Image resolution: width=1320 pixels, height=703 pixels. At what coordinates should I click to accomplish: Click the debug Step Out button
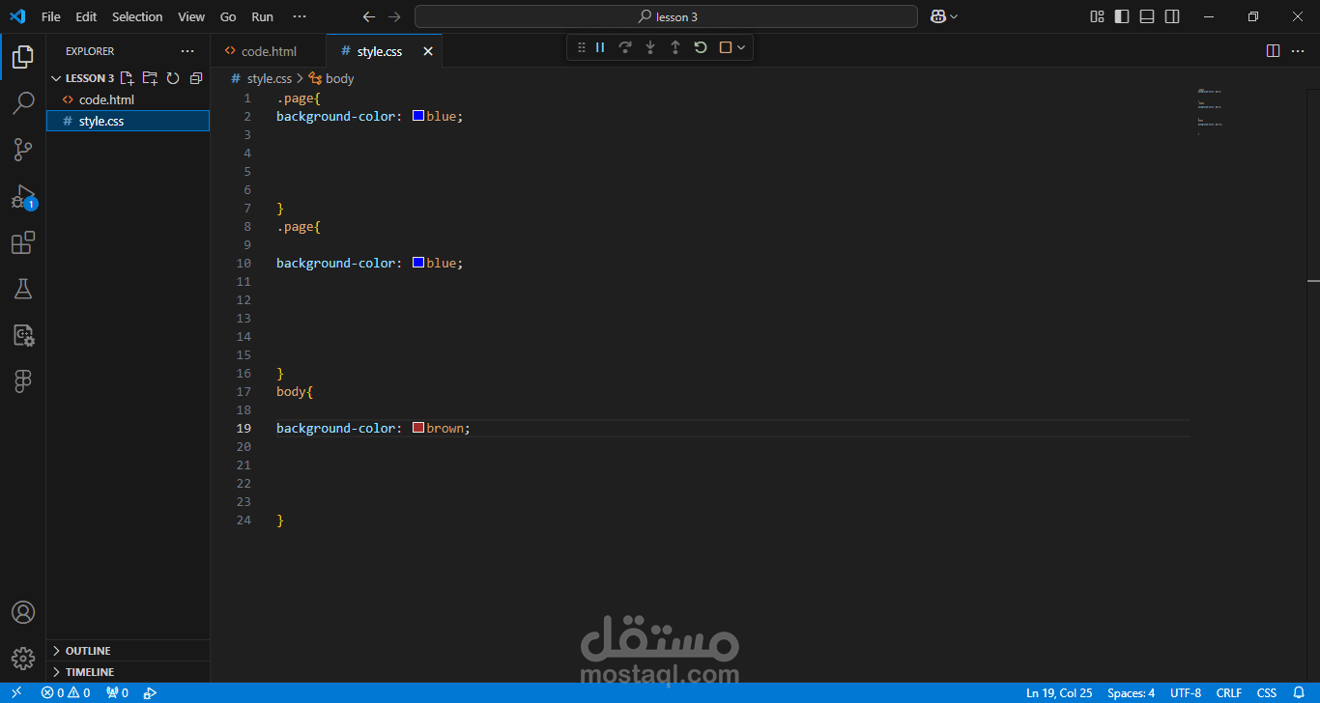(x=675, y=47)
